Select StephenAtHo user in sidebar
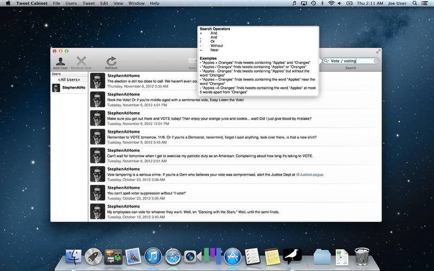This screenshot has width=434, height=271. [69, 88]
